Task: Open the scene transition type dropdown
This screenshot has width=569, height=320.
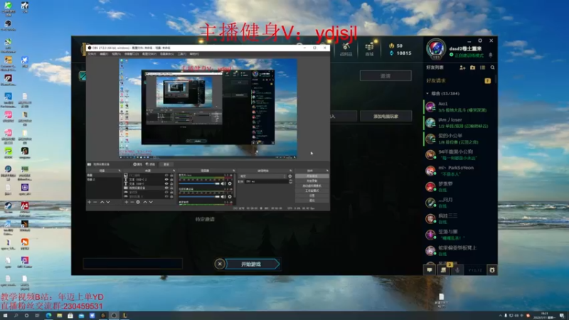Action: tap(262, 176)
